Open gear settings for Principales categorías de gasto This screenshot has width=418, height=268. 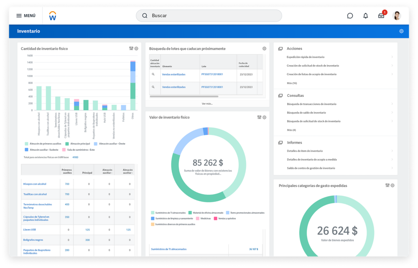[x=393, y=185]
